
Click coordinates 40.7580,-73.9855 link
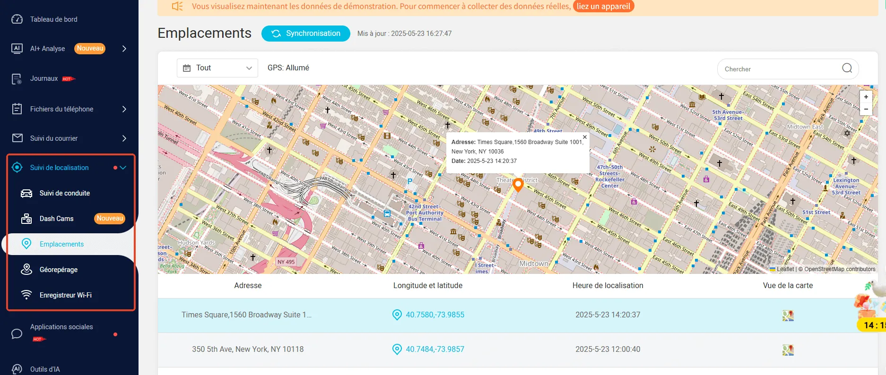point(435,315)
